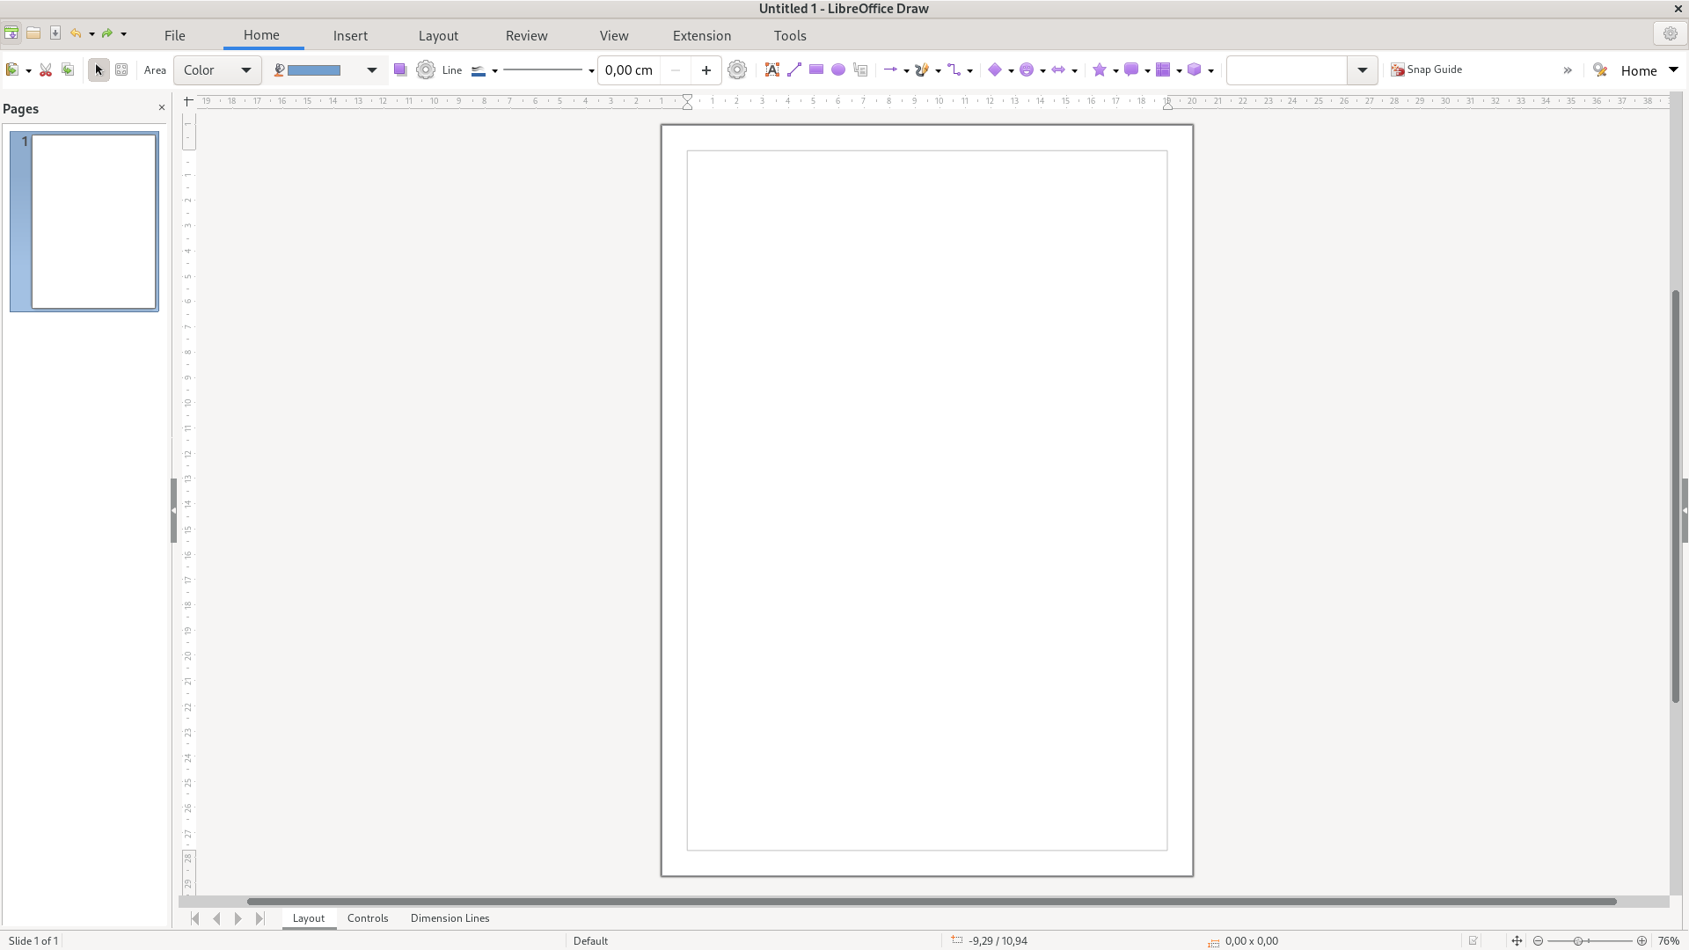Toggle the Shadow button
The height and width of the screenshot is (950, 1689).
click(x=400, y=69)
